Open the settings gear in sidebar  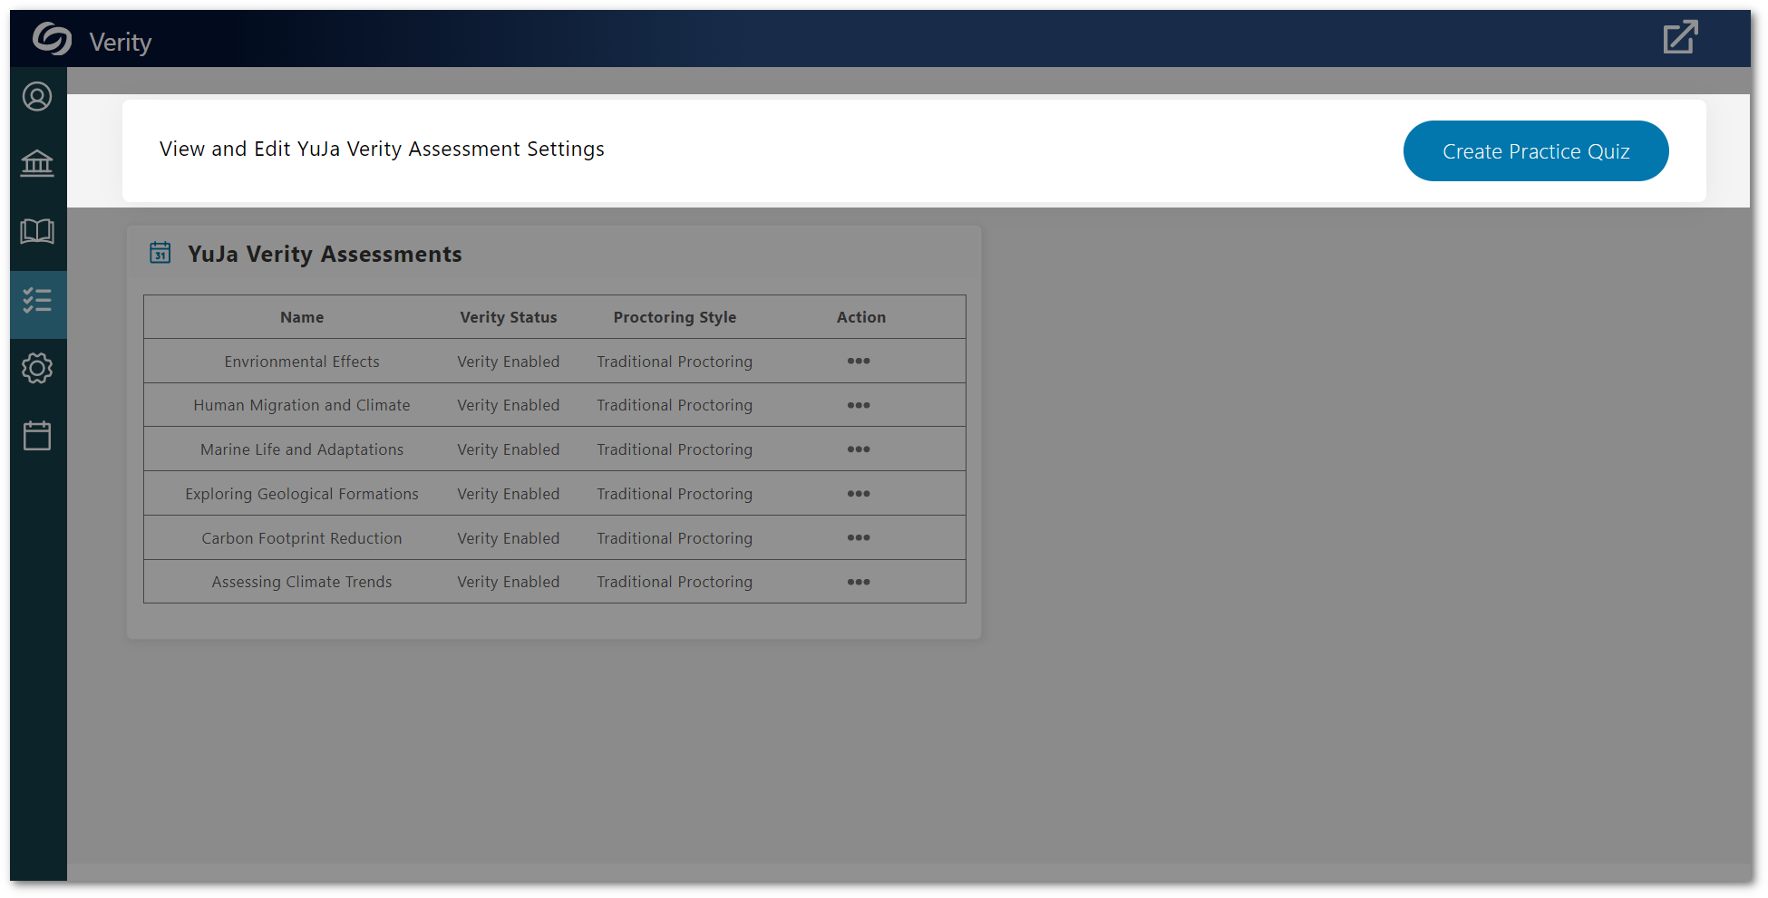[37, 369]
